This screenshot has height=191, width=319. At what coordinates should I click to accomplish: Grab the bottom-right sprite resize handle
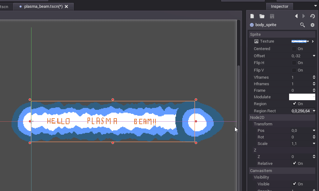pyautogui.click(x=196, y=143)
